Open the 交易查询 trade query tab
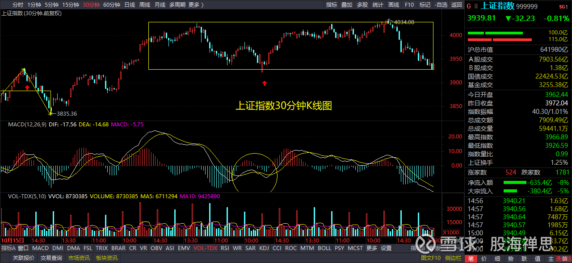 (x=51, y=258)
